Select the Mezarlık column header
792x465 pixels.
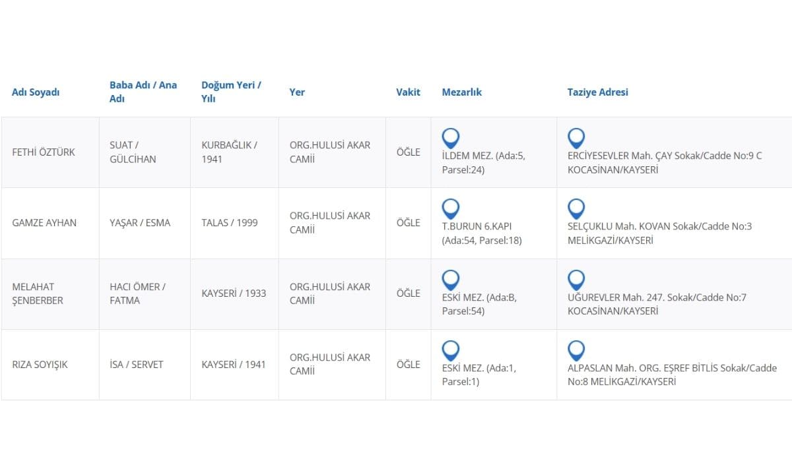coord(461,92)
